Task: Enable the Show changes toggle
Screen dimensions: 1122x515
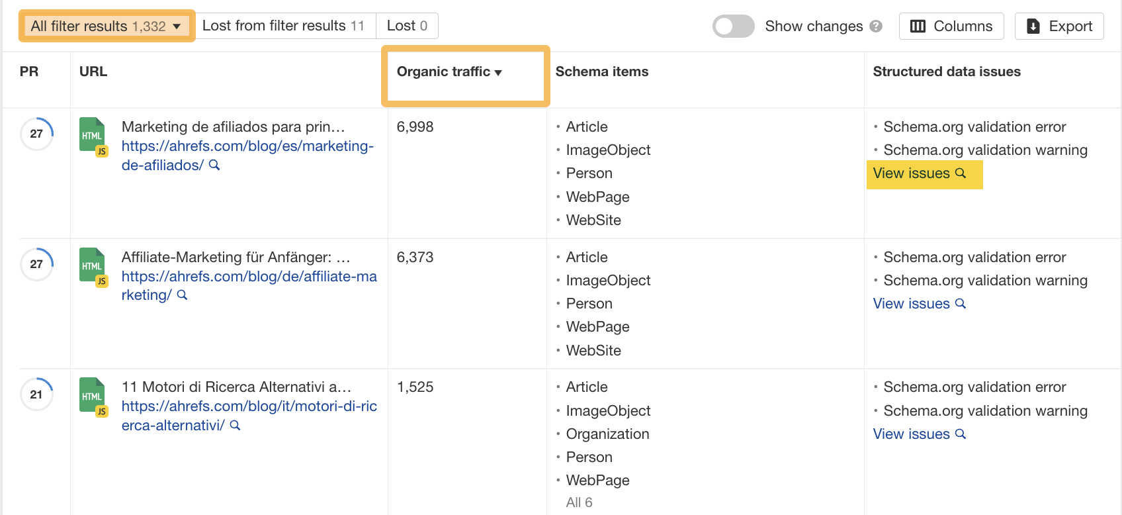Action: click(x=733, y=26)
